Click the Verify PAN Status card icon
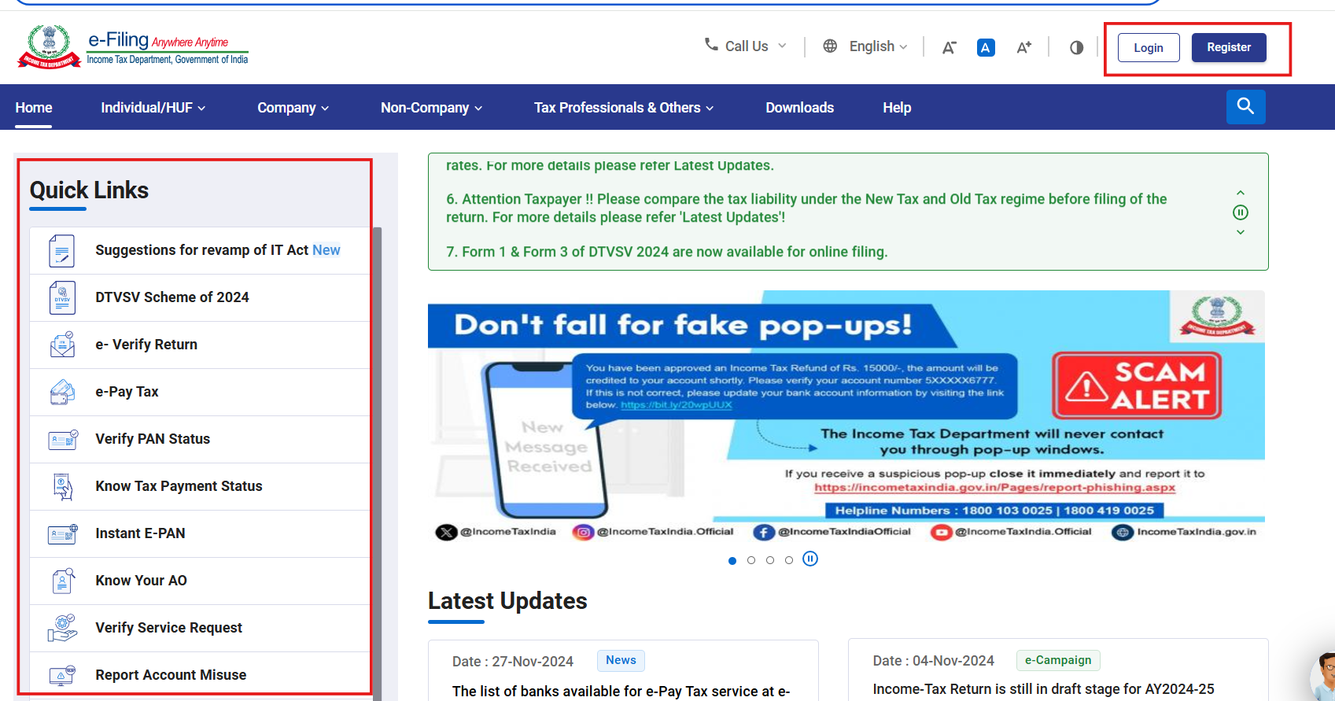Viewport: 1335px width, 701px height. point(63,439)
